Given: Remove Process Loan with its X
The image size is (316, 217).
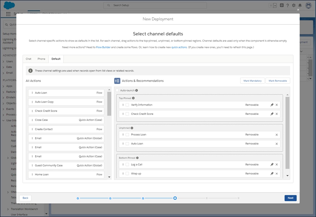Looking at the screenshot, I should 277,135.
